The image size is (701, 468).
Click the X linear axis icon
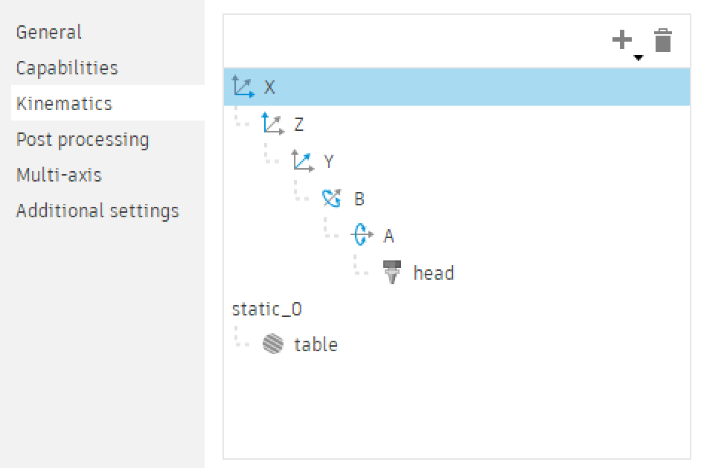243,86
